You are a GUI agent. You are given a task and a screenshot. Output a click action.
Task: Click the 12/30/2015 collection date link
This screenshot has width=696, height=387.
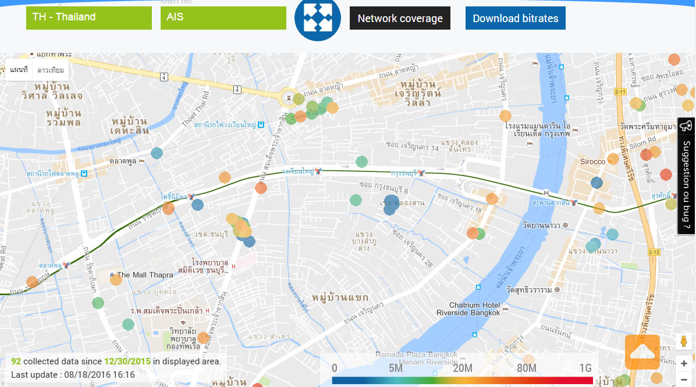pos(127,361)
